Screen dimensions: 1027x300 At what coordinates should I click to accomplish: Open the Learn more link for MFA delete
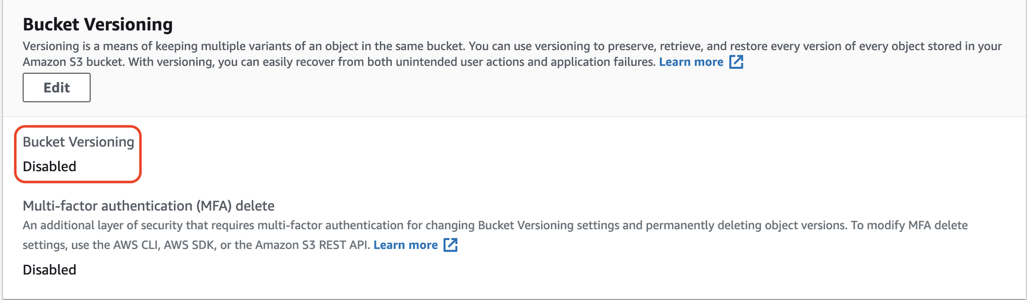tap(406, 245)
